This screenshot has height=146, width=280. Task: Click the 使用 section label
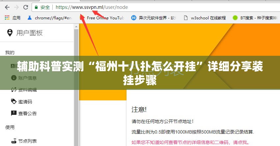pos(10,127)
